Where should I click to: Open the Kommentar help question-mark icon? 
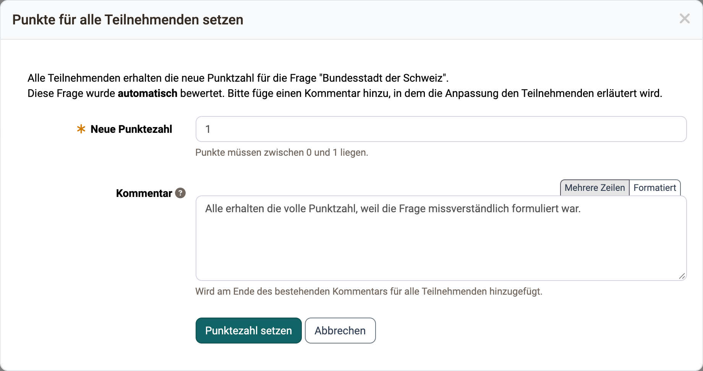point(180,193)
